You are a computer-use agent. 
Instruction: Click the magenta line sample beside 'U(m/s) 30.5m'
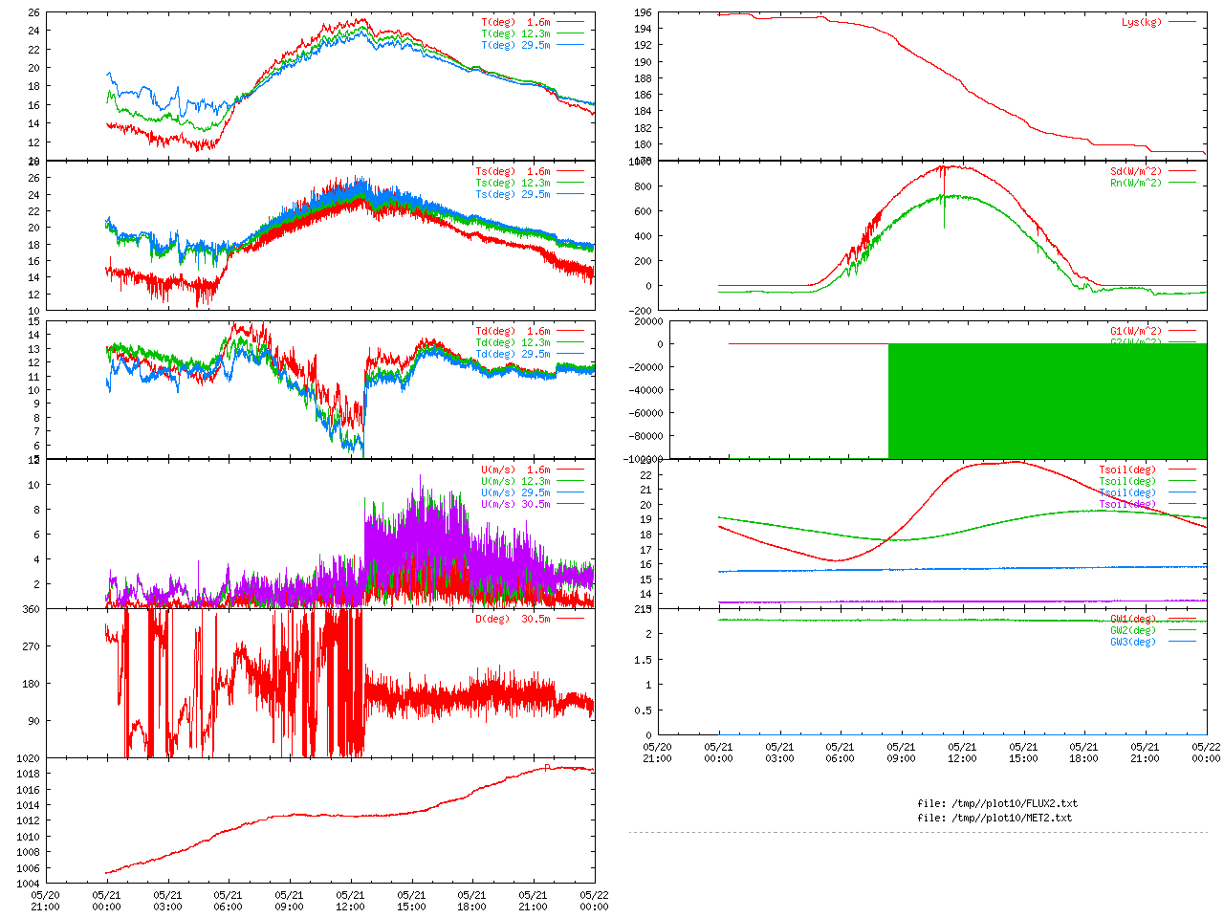tap(570, 504)
